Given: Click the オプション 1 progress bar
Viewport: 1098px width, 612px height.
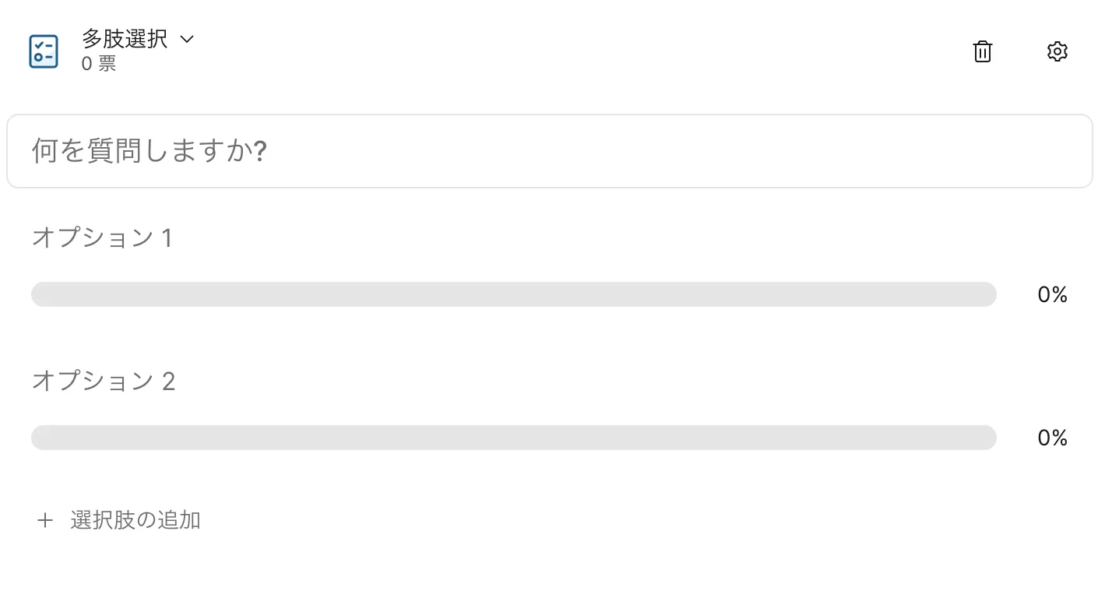Looking at the screenshot, I should tap(514, 294).
